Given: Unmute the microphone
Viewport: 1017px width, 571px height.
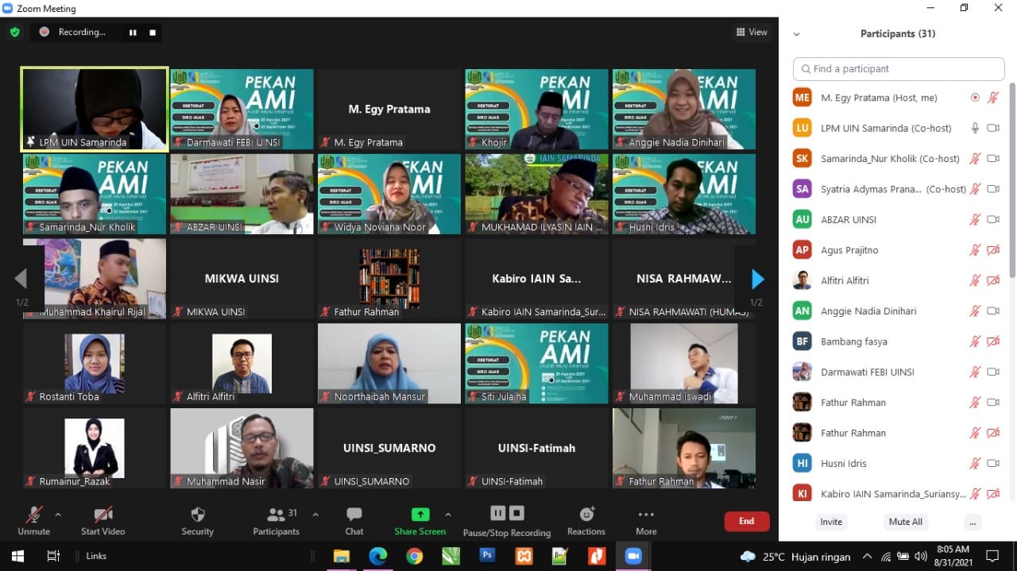Looking at the screenshot, I should (x=34, y=520).
